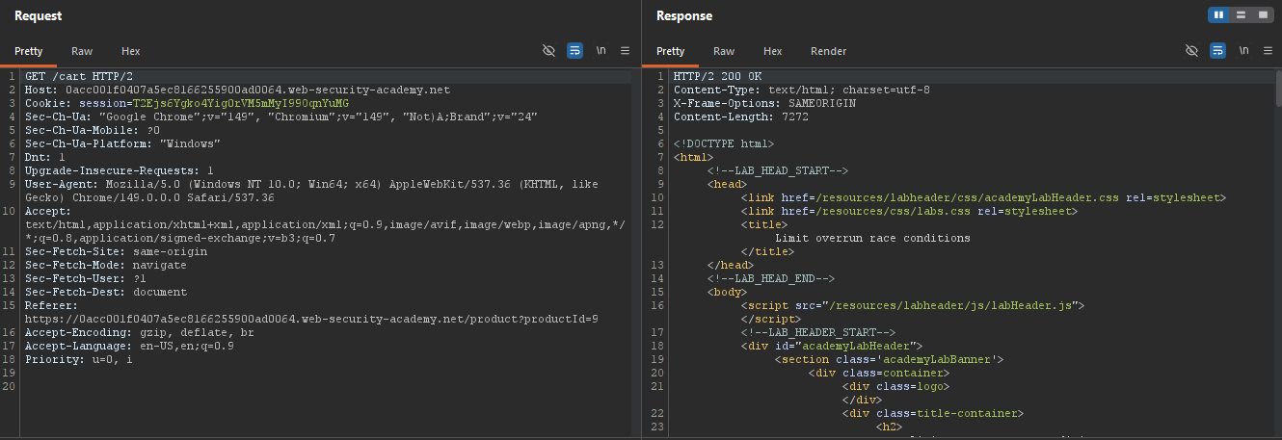Click the session cookie value

(x=241, y=103)
